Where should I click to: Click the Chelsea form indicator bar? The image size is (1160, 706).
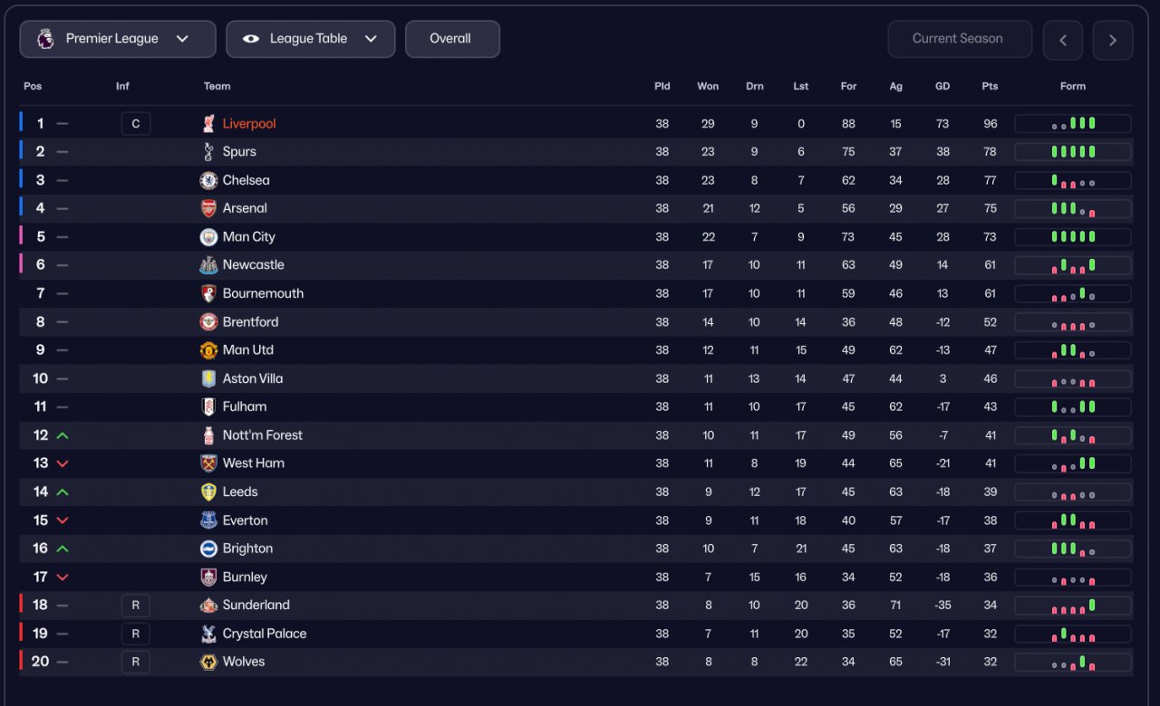pos(1073,181)
